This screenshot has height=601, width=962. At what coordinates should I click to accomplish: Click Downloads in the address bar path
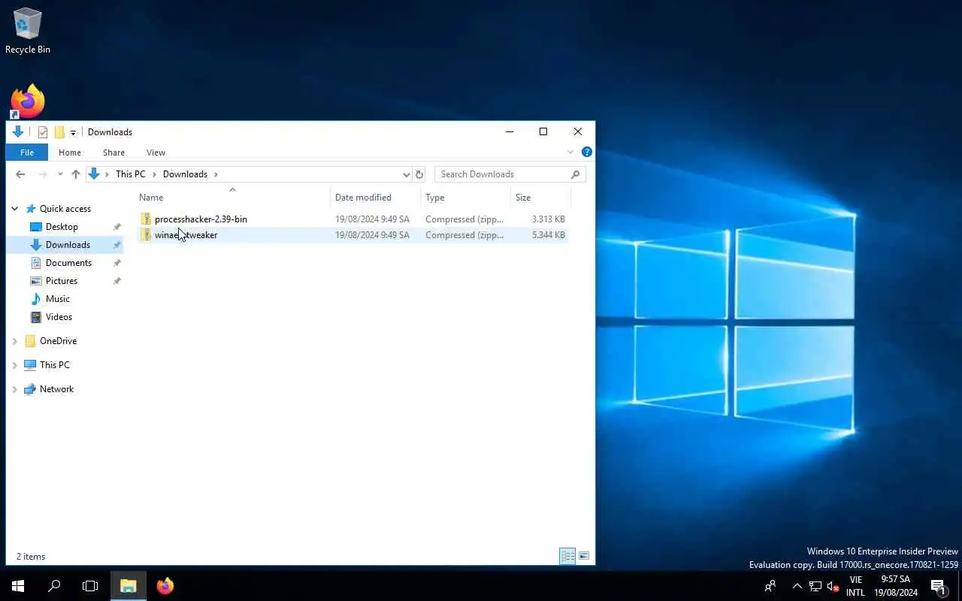pos(185,174)
